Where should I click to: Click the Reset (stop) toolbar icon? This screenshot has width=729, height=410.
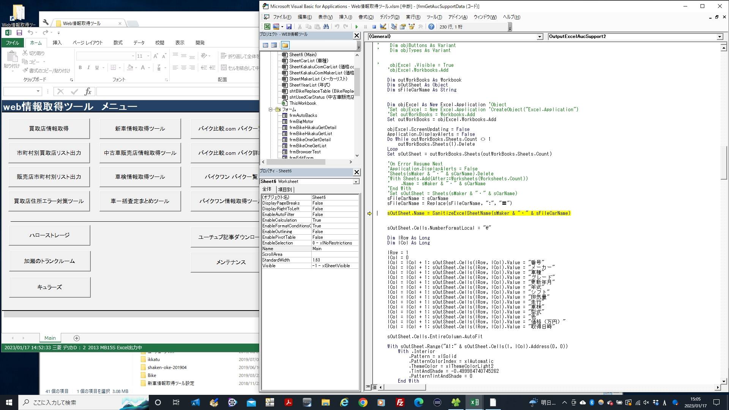tap(374, 27)
